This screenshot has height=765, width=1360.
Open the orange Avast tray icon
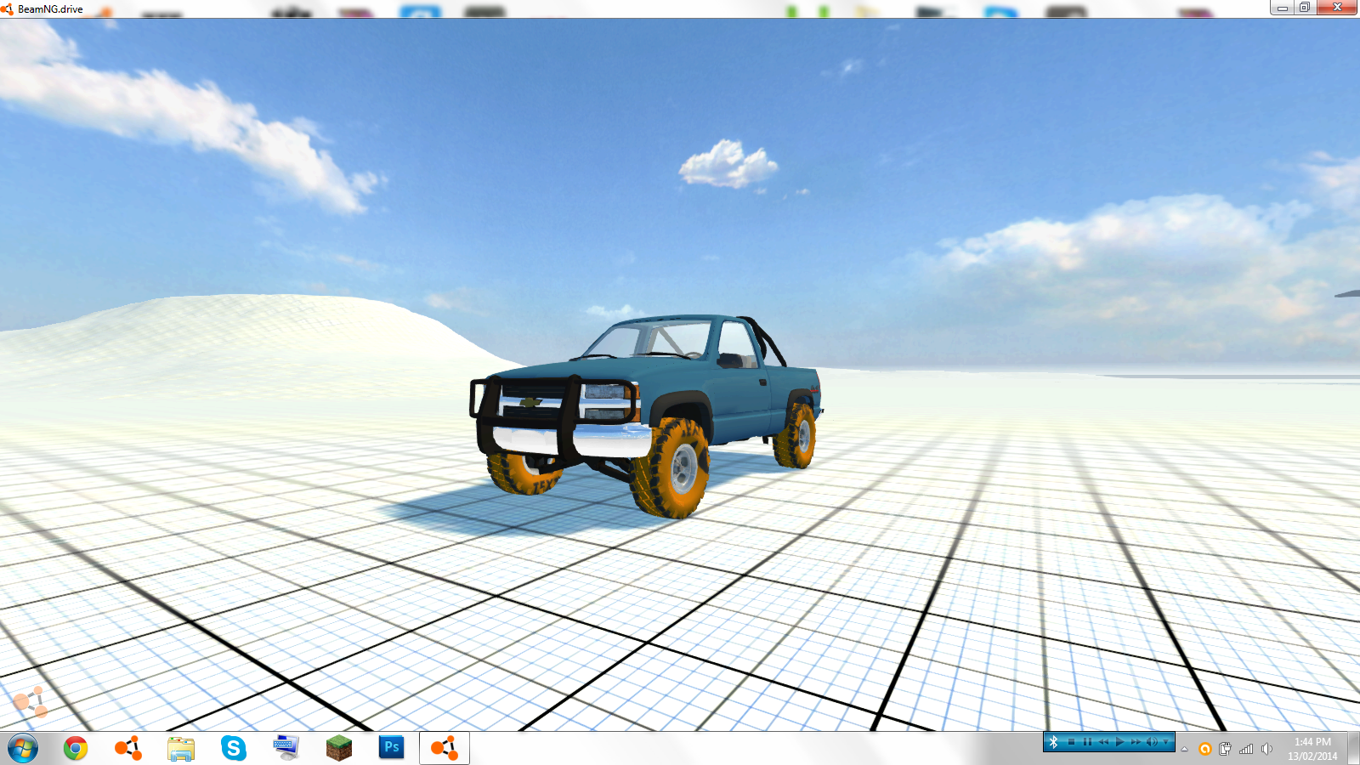(x=1204, y=749)
